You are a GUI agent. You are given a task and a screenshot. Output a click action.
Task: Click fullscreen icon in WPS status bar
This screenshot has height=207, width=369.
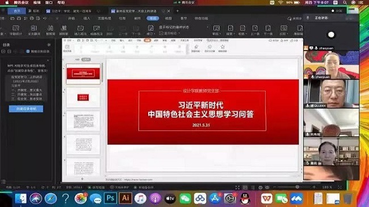click(x=237, y=188)
